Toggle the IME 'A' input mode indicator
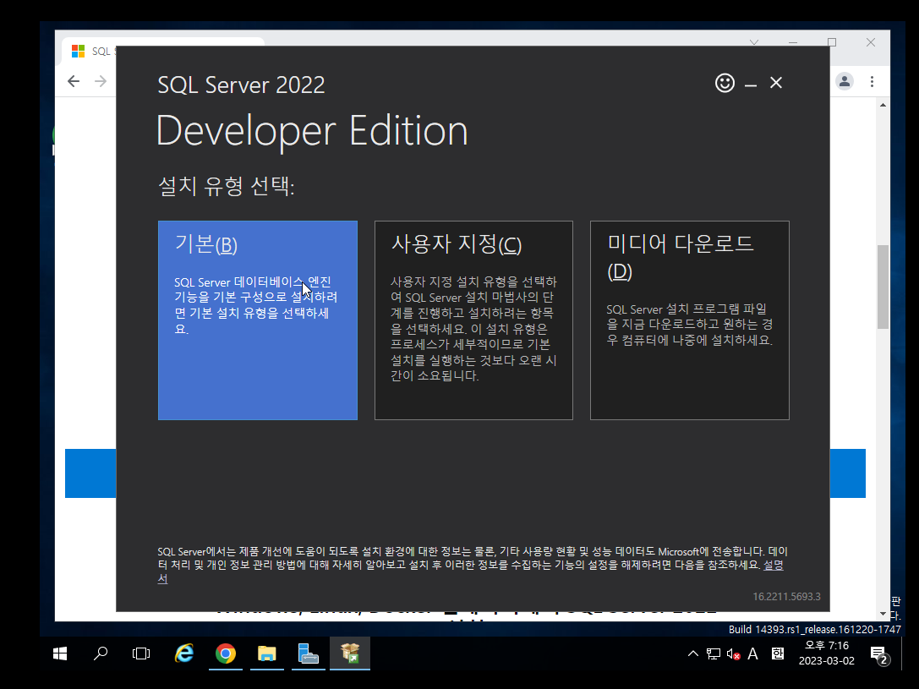 753,653
